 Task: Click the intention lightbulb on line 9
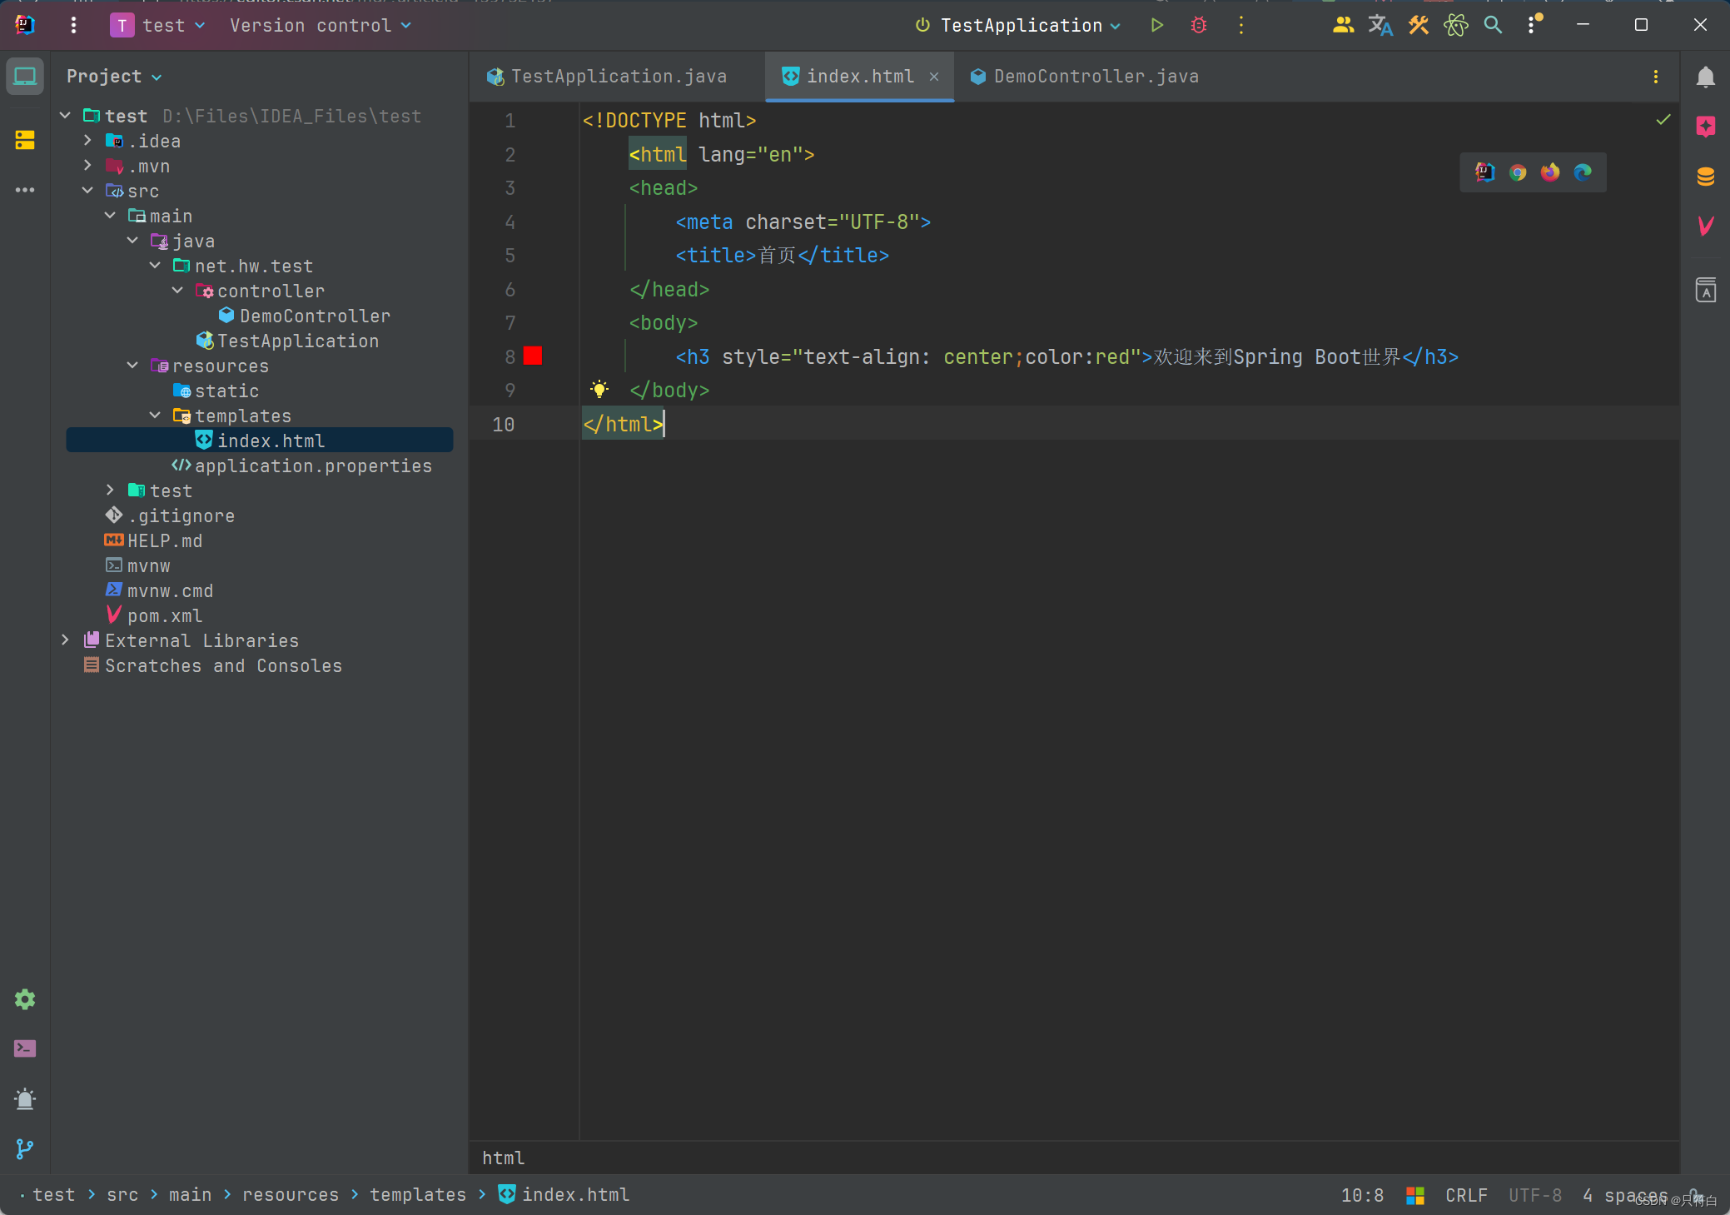click(x=599, y=389)
